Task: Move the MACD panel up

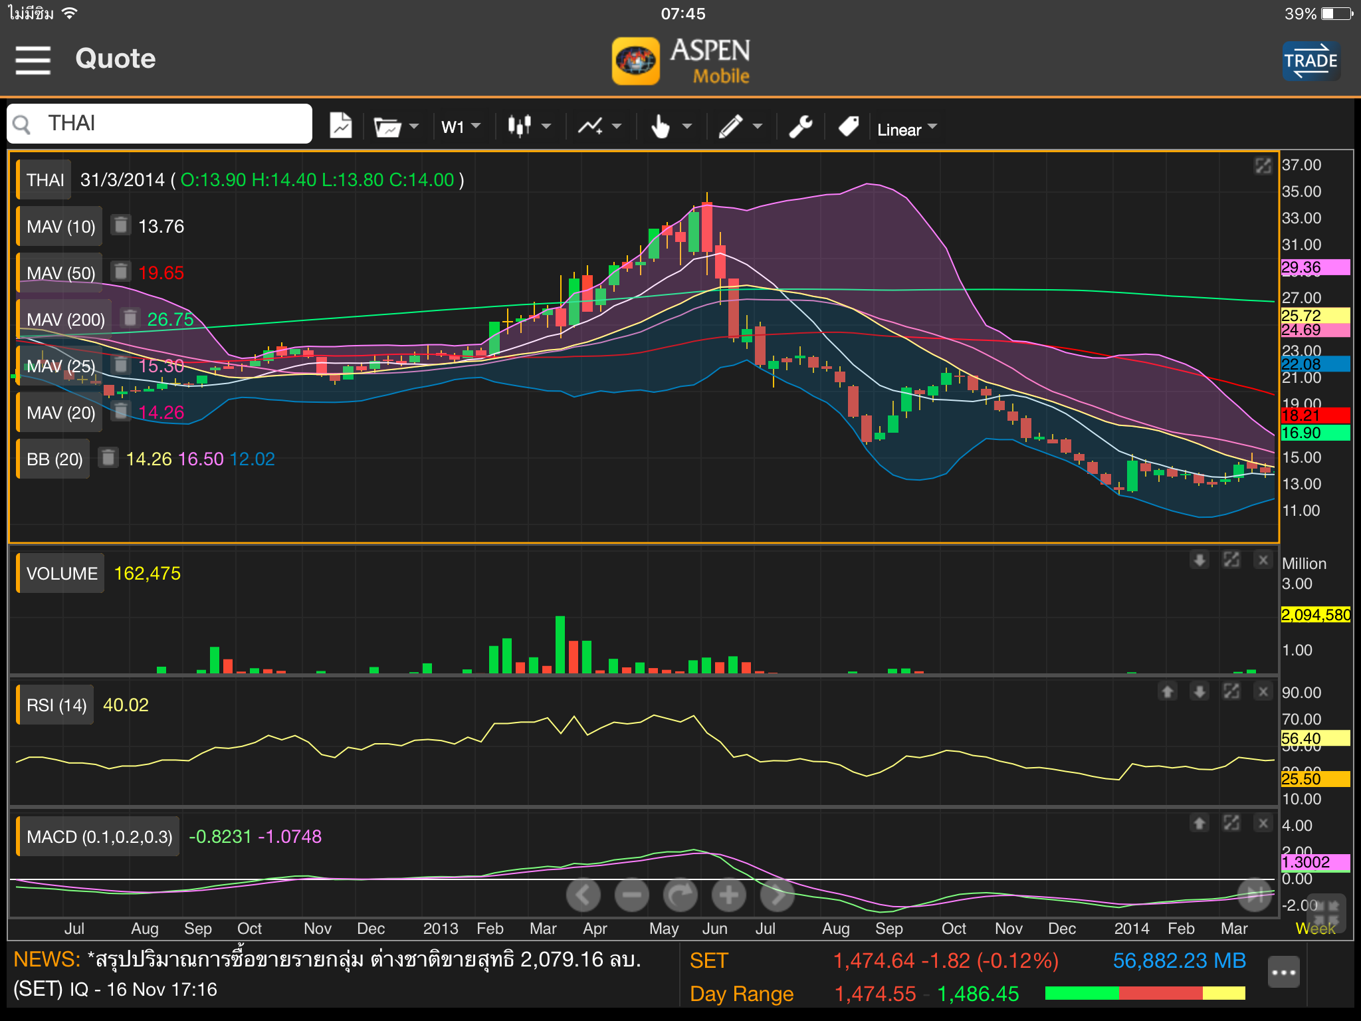Action: pos(1200,824)
